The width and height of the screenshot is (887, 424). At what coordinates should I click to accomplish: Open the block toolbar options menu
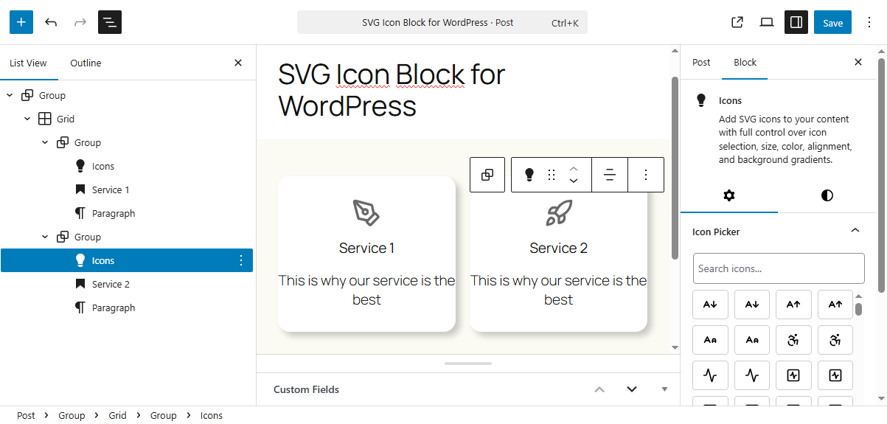646,175
